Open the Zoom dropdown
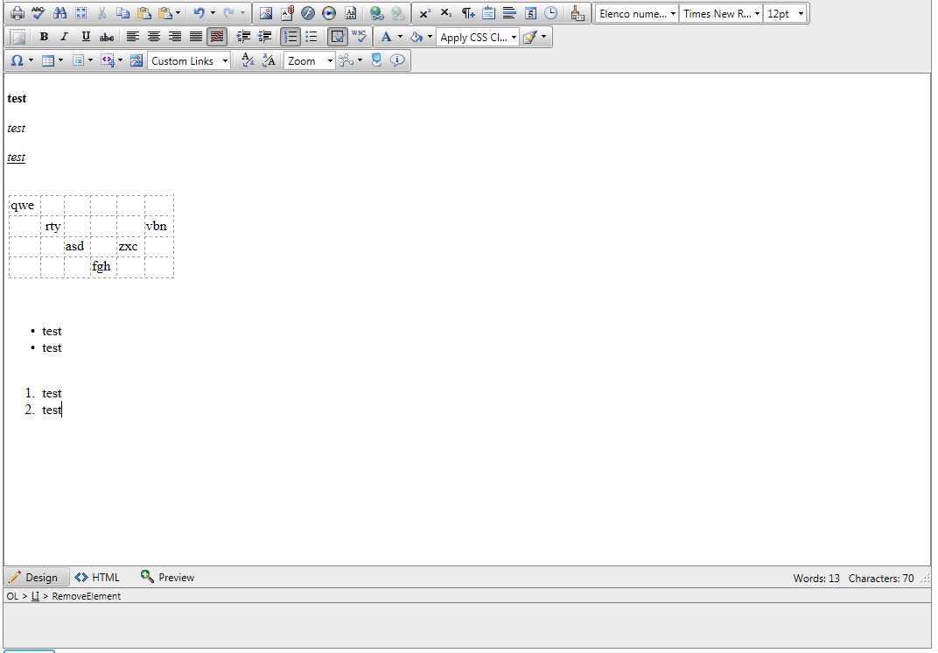The image size is (938, 653). click(x=309, y=60)
